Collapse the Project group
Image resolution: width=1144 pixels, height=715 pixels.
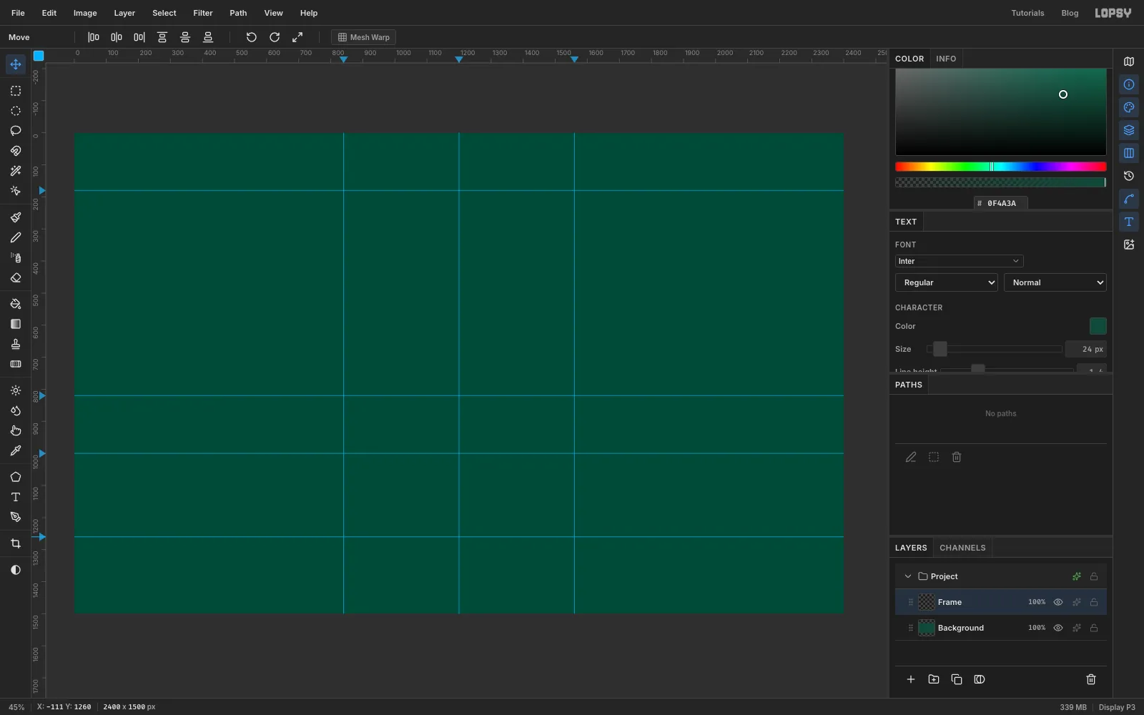908,576
